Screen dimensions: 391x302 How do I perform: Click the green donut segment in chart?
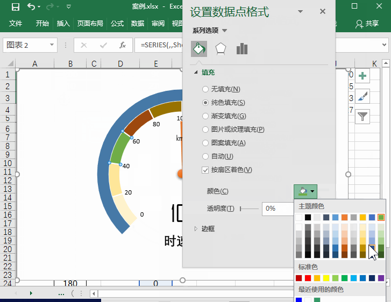tap(119, 149)
